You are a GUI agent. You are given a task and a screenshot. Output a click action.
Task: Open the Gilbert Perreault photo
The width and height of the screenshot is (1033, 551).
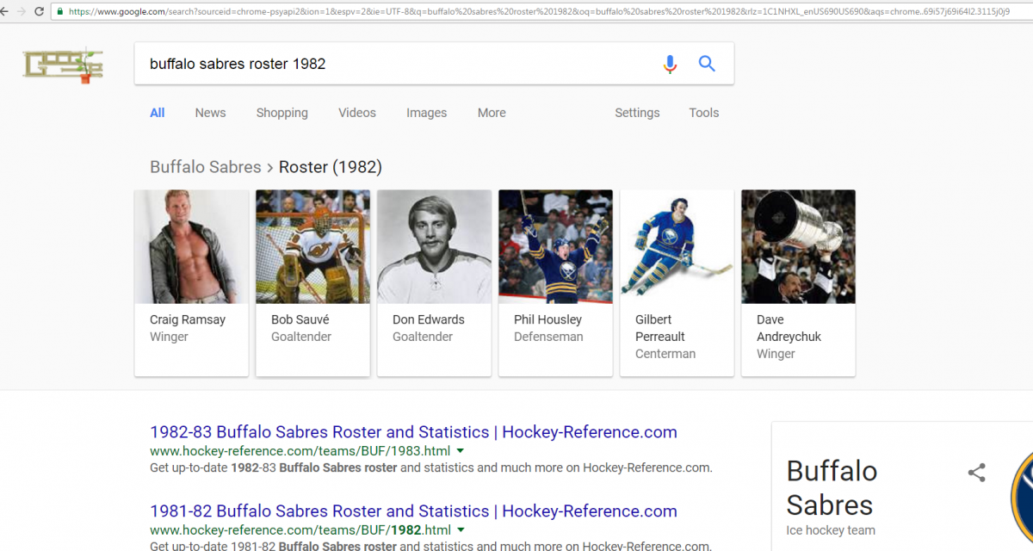click(x=677, y=246)
